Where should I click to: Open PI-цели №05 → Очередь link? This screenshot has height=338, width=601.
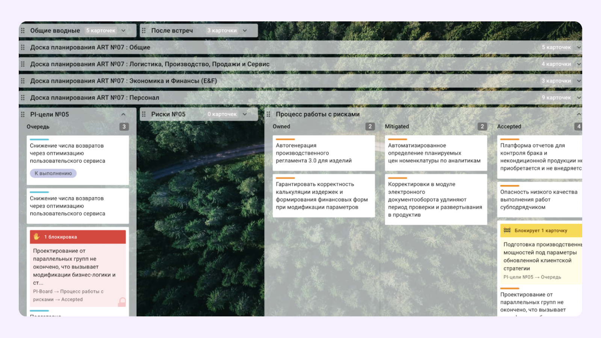532,277
